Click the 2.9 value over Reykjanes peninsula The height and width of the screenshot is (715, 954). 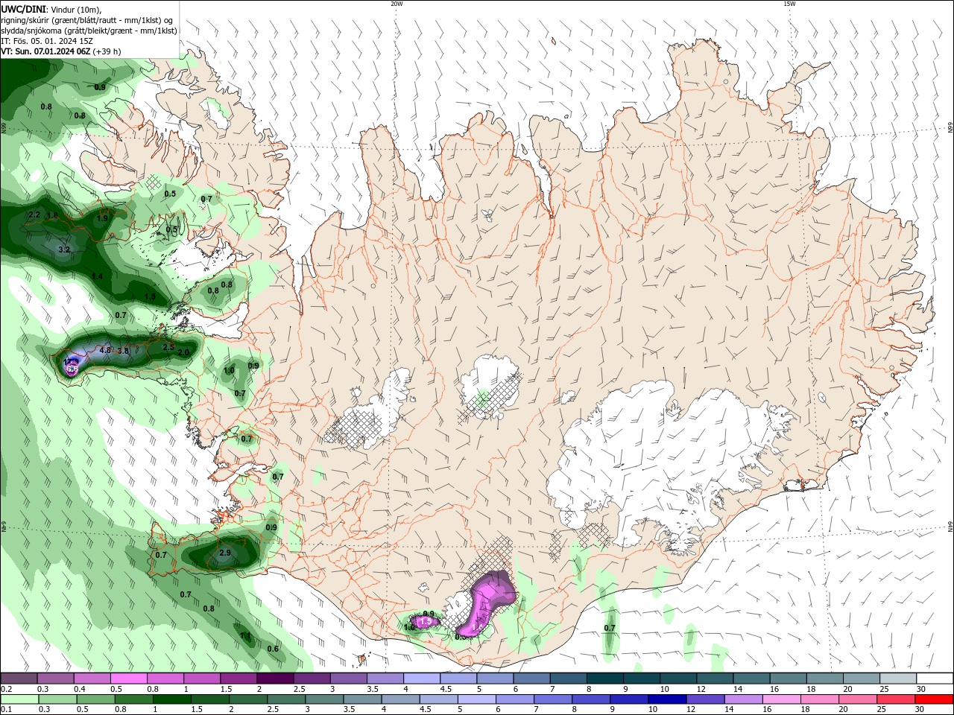coord(225,553)
